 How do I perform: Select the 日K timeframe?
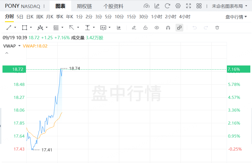(x=30, y=17)
